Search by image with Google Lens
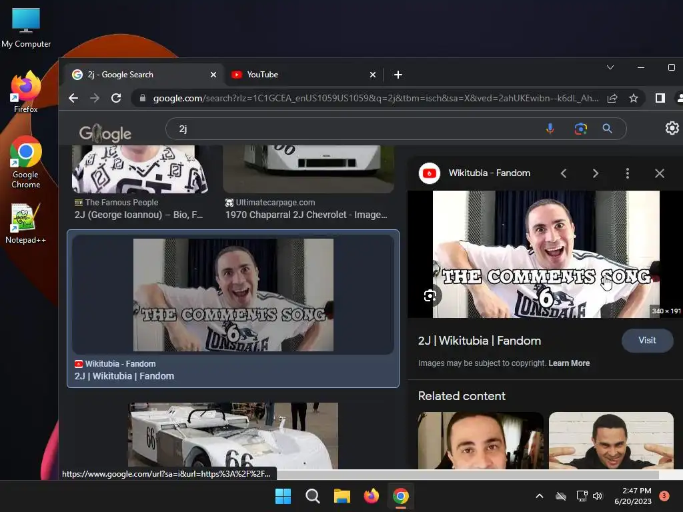683x512 pixels. tap(580, 129)
